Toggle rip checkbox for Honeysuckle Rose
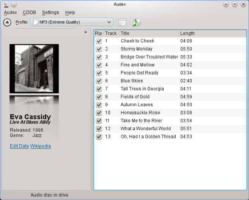This screenshot has height=200, width=249. (99, 113)
